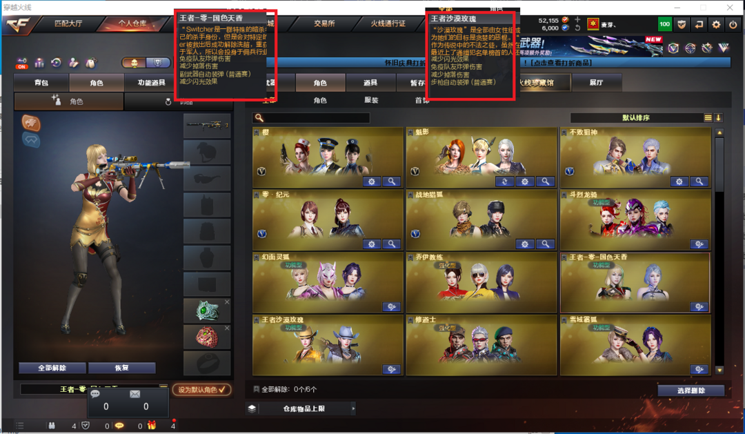The width and height of the screenshot is (745, 434).
Task: Open gear settings on 魅影 character card
Action: [x=524, y=181]
